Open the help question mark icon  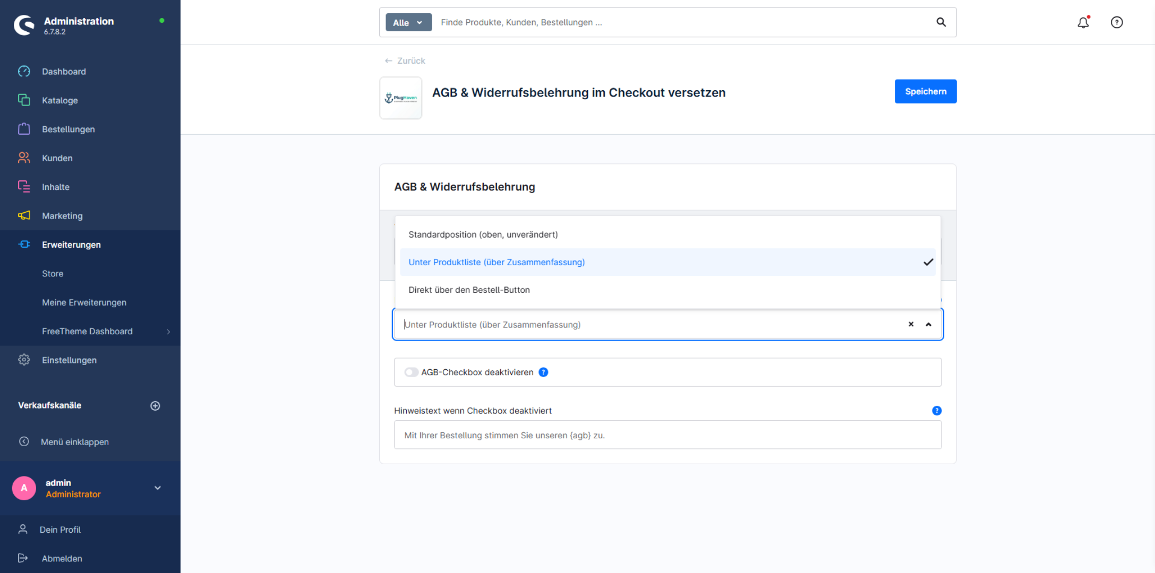click(1117, 22)
